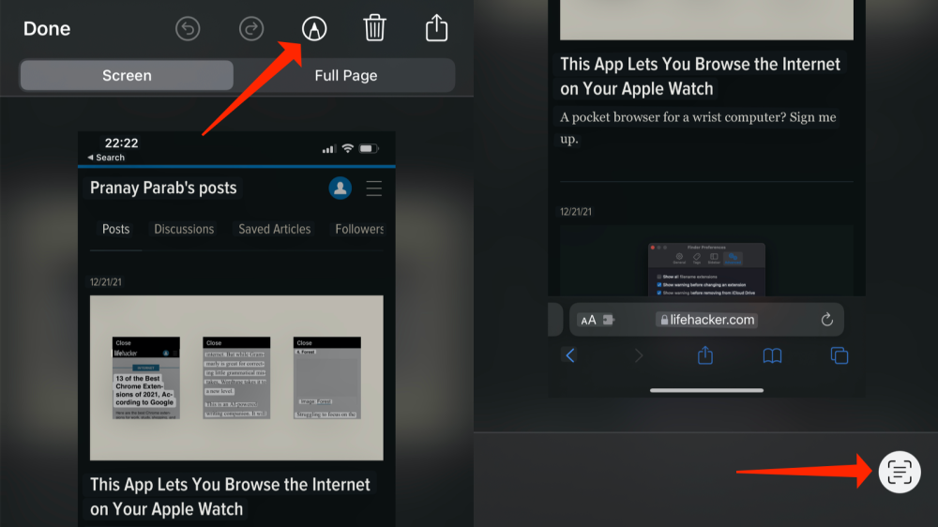Screen dimensions: 938x527
Task: Tap Safari back chevron
Action: point(570,355)
